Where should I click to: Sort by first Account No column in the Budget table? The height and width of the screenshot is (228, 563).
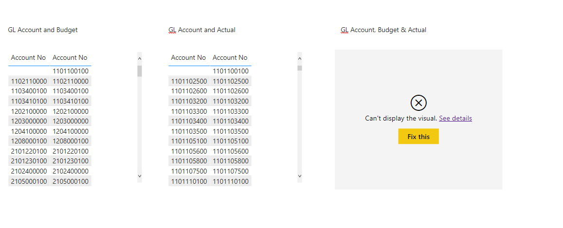coord(28,58)
